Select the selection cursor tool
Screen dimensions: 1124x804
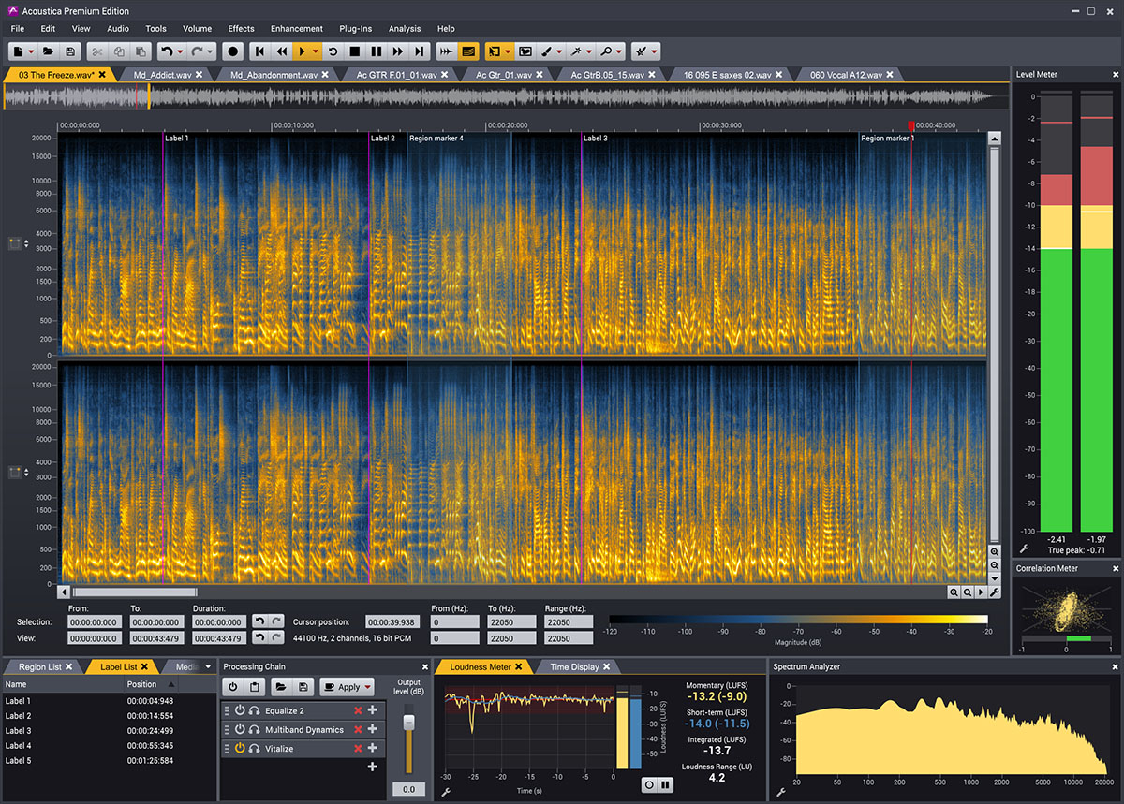point(495,51)
